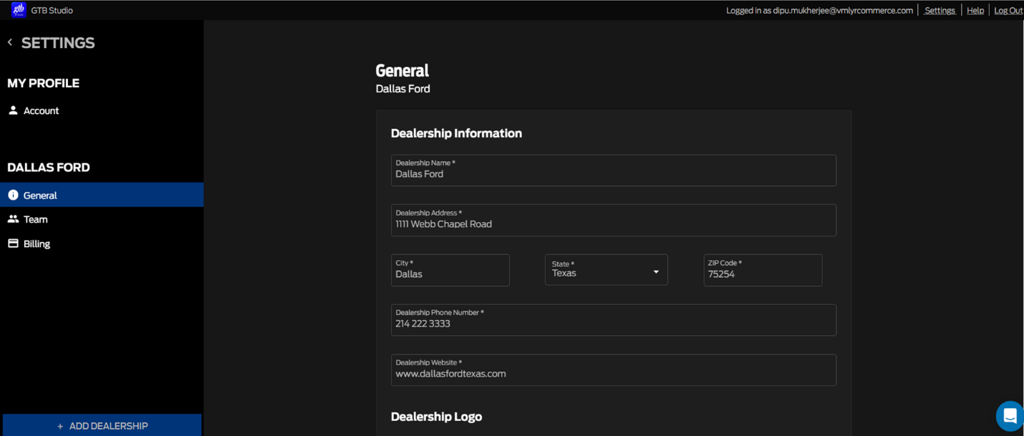Click the City input field
The image size is (1024, 436).
tap(450, 270)
